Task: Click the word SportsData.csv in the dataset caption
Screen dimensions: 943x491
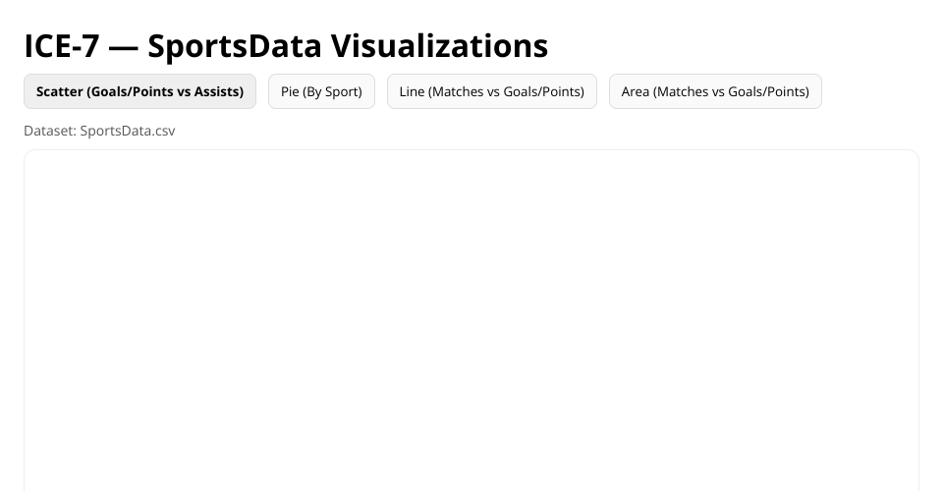Action: tap(128, 131)
